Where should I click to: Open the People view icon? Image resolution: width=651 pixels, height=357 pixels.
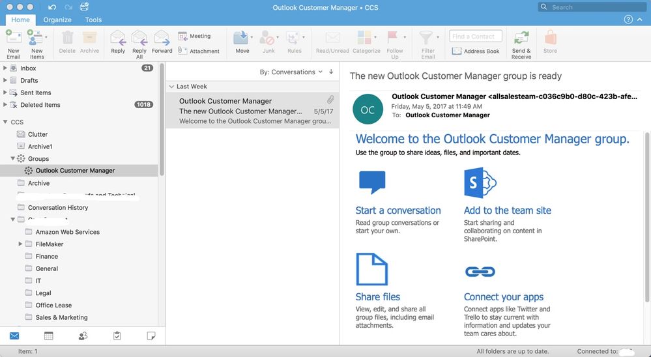click(x=83, y=336)
